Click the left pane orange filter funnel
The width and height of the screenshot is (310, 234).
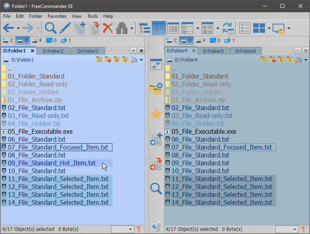click(x=139, y=229)
